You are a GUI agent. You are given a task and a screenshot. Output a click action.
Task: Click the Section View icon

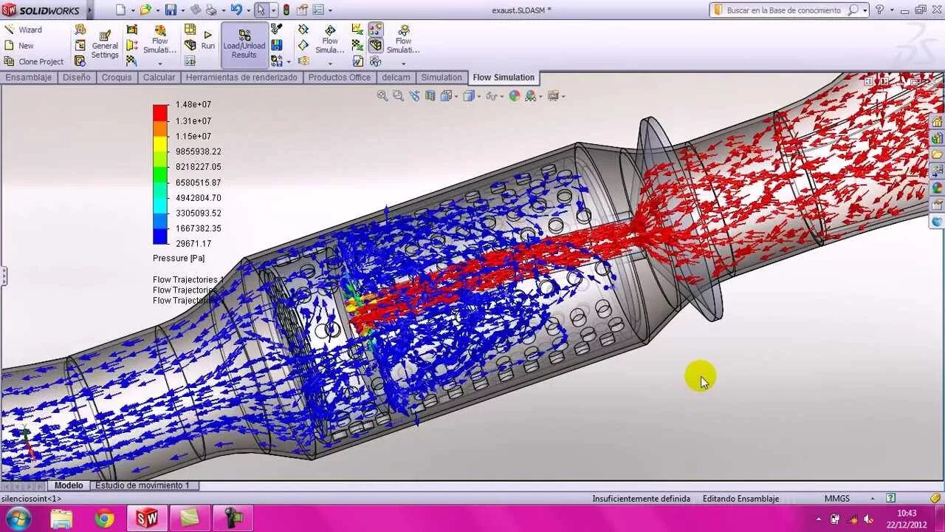click(430, 95)
